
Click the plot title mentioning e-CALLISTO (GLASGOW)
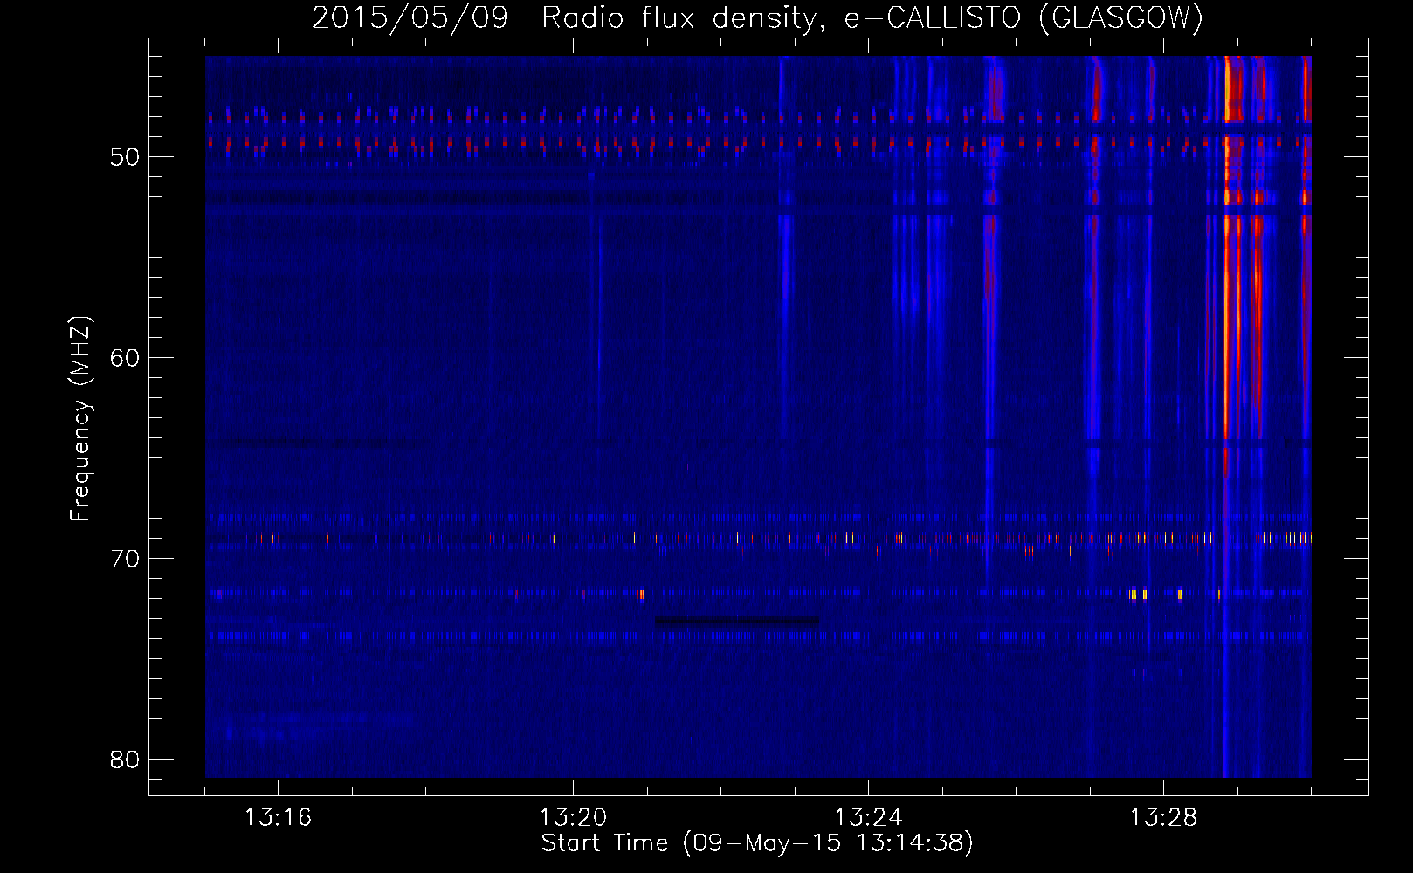757,17
